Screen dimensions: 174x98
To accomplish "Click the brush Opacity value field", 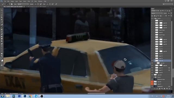I will [35, 4].
